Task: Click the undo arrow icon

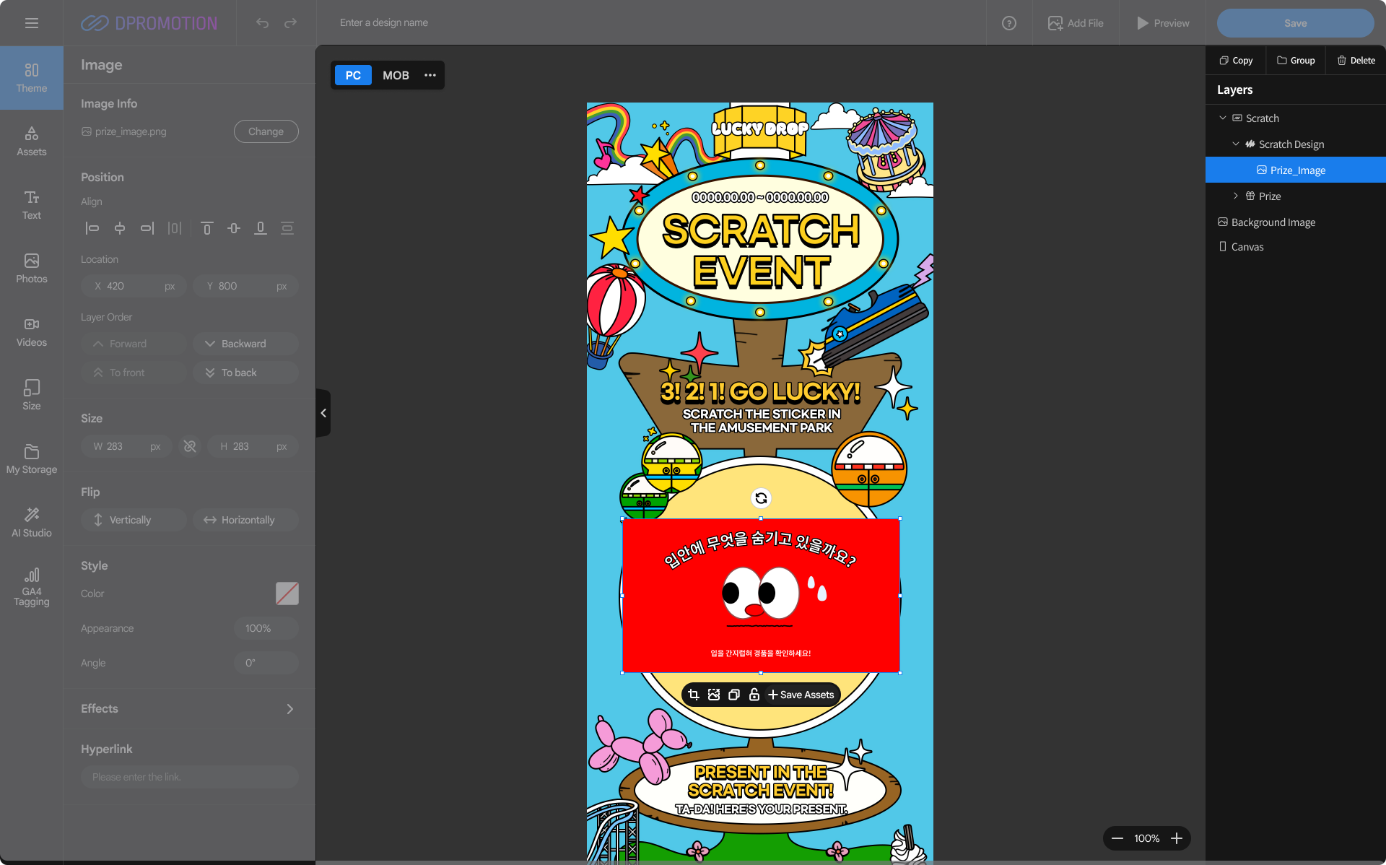Action: [262, 23]
